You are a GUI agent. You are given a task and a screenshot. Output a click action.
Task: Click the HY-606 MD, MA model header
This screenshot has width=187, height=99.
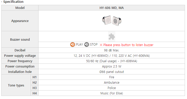112,8
